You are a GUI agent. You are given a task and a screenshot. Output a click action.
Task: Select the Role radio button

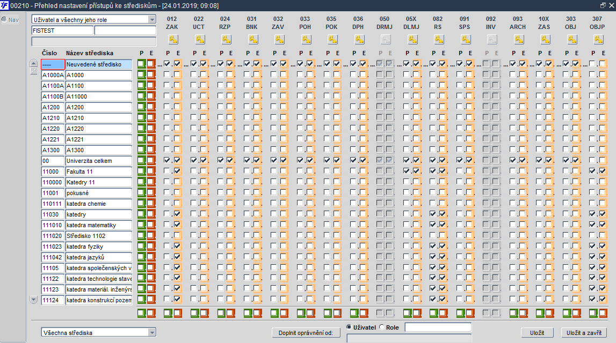tap(382, 327)
